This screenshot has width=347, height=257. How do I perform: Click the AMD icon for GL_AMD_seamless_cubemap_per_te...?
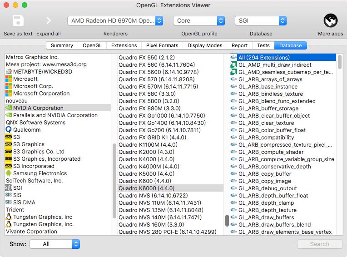233,72
